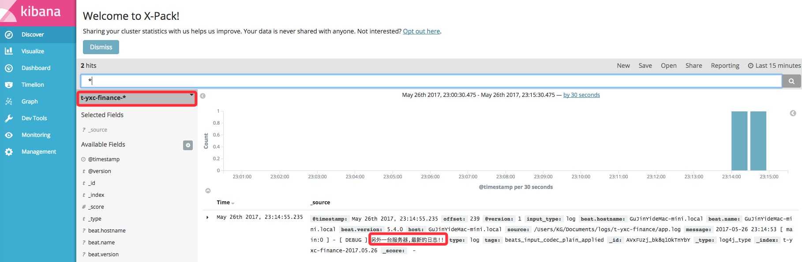Open Visualize via bar chart icon

(x=9, y=51)
